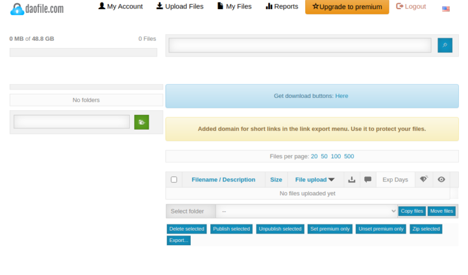Focus the new folder name input field

72,122
